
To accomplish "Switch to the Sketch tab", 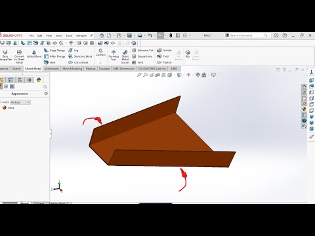I will (x=16, y=69).
